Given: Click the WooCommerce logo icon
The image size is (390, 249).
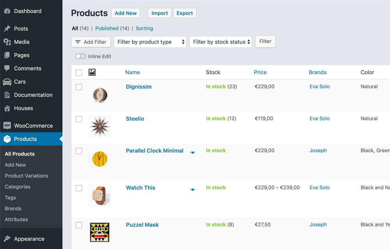Looking at the screenshot, I should click(7, 126).
